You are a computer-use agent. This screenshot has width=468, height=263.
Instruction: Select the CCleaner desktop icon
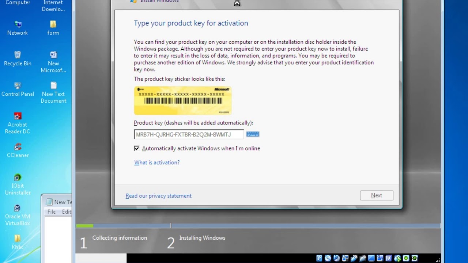pyautogui.click(x=18, y=150)
